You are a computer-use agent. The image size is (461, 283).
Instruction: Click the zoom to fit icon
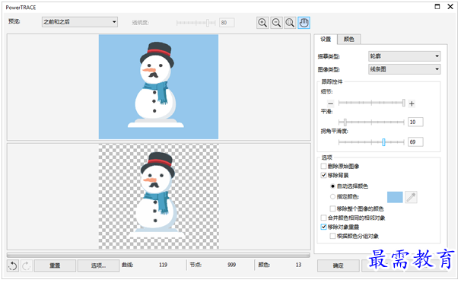pos(290,23)
